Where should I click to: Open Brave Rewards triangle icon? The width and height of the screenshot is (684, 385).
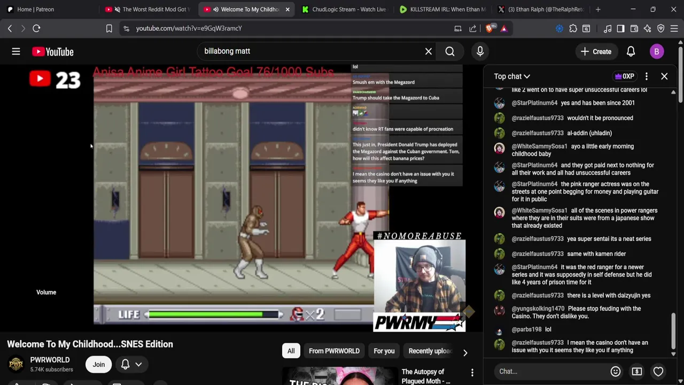point(504,28)
